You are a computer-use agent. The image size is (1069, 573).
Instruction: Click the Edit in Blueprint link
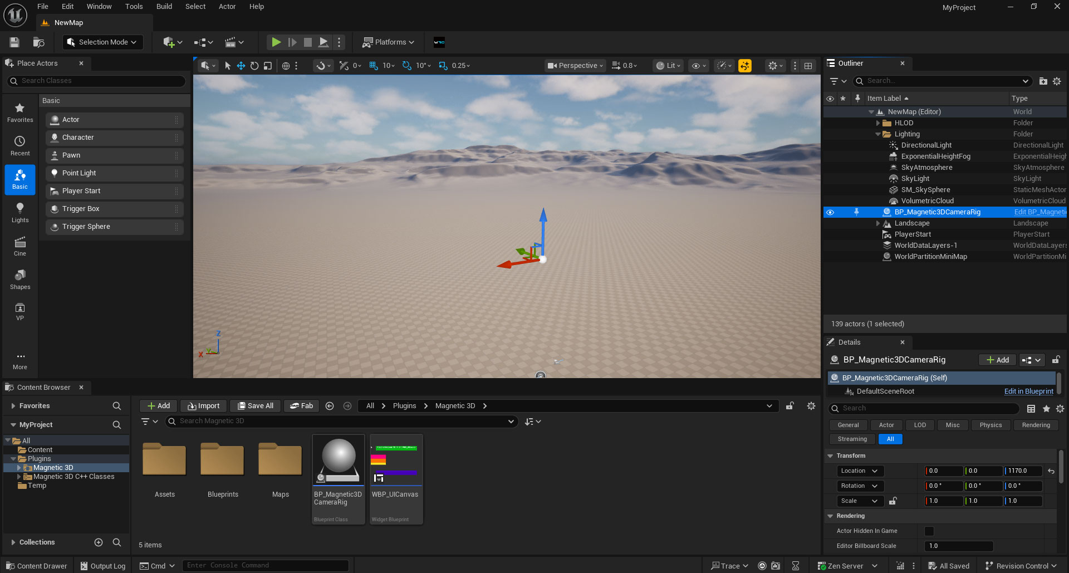(x=1028, y=391)
